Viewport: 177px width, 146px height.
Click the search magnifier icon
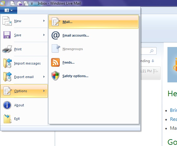(x=151, y=51)
